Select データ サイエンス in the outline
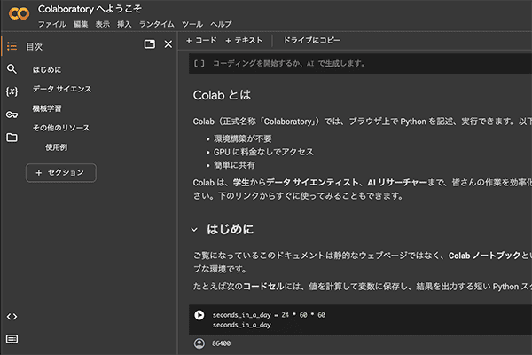This screenshot has width=532, height=355. coord(61,89)
